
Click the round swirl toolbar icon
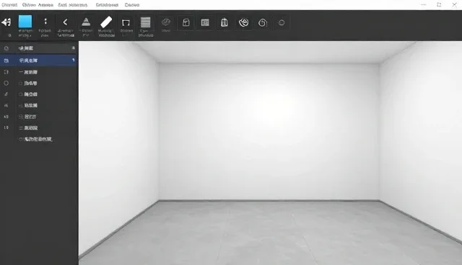point(244,22)
